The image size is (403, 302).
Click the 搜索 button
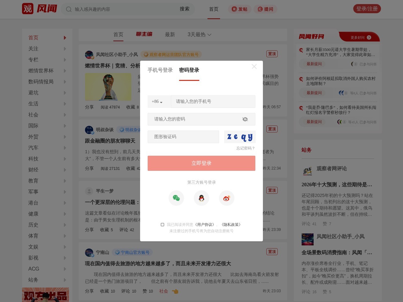click(x=184, y=9)
